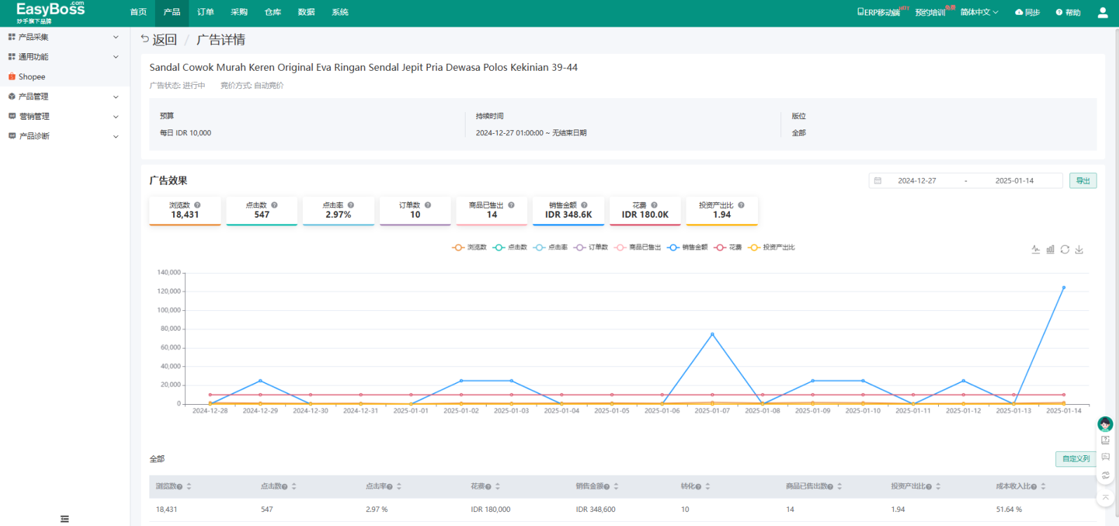Open 简体中文 language dropdown
Screen dimensions: 1119x526
tap(979, 13)
